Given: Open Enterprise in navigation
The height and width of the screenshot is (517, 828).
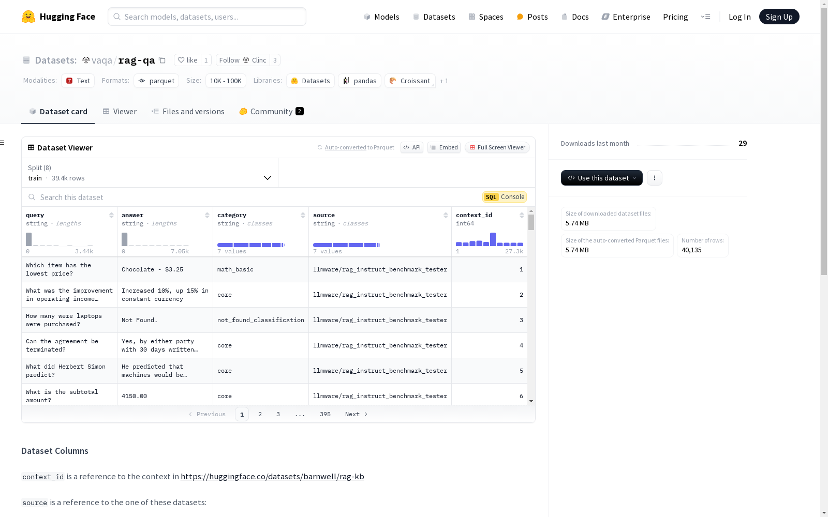Looking at the screenshot, I should click(x=626, y=17).
